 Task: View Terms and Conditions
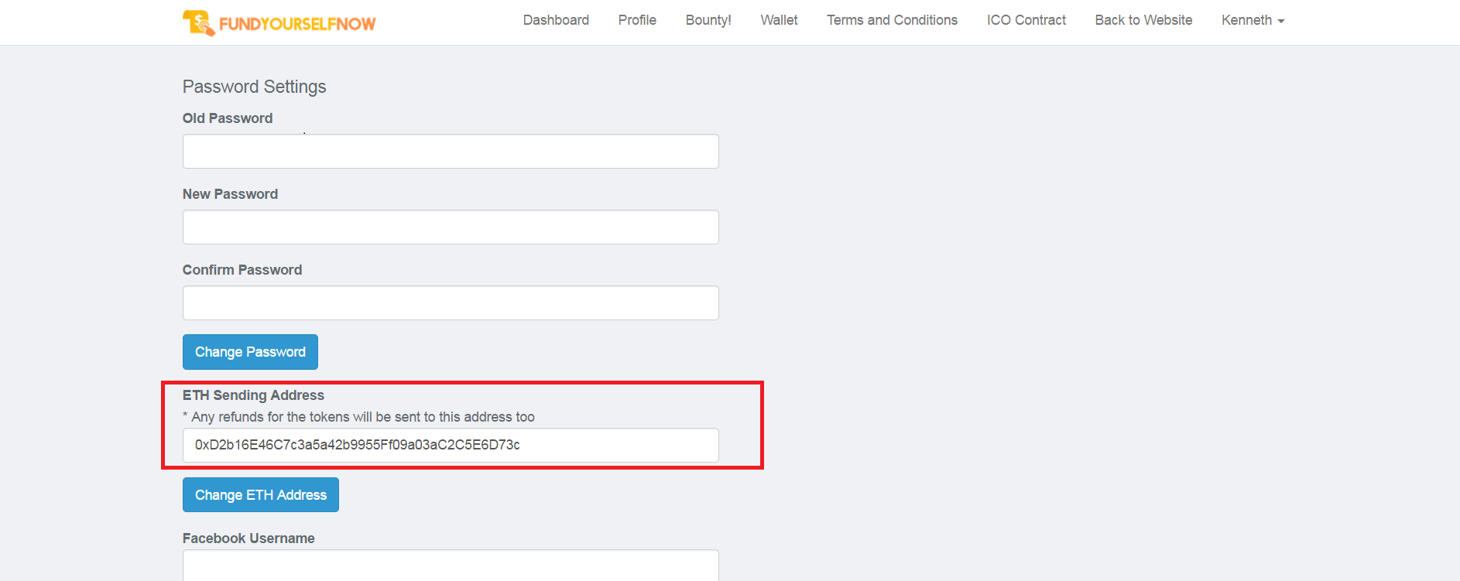click(x=892, y=20)
